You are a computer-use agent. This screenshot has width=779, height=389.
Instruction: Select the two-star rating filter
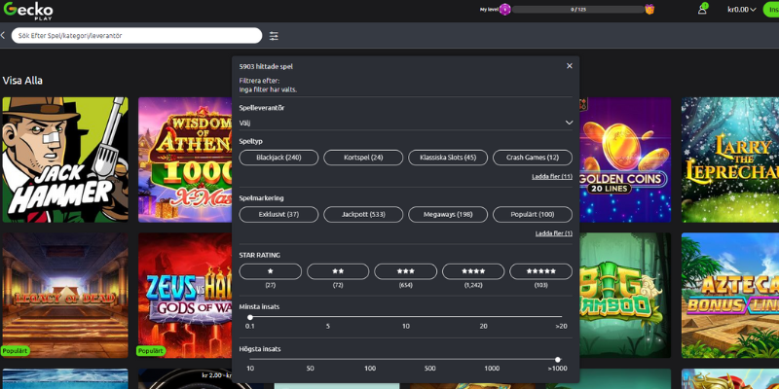coord(338,271)
